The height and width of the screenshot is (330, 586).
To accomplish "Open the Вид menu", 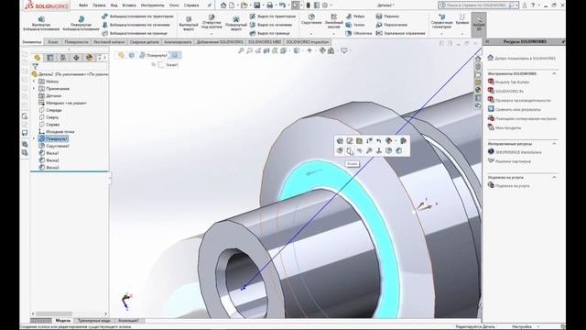I will coord(114,5).
